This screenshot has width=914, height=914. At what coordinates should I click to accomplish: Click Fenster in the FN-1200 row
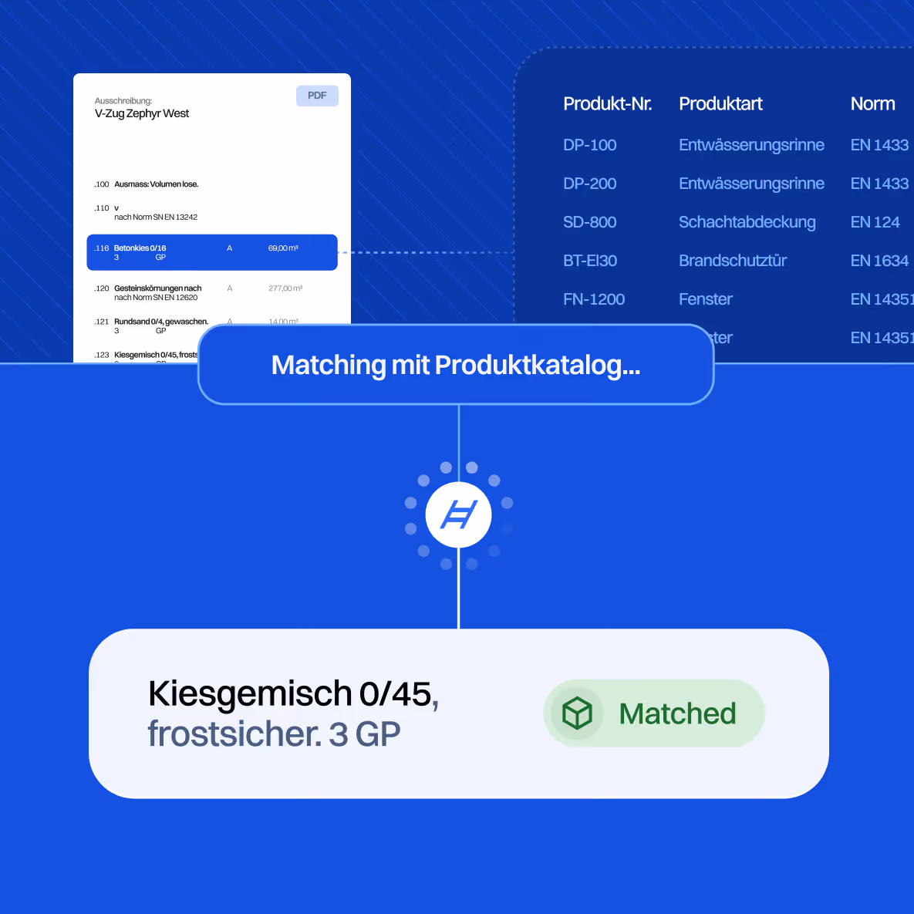pyautogui.click(x=705, y=299)
